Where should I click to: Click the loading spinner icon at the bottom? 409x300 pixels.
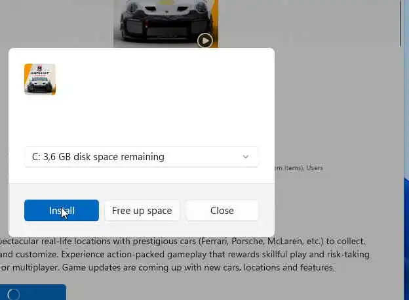[x=14, y=295]
